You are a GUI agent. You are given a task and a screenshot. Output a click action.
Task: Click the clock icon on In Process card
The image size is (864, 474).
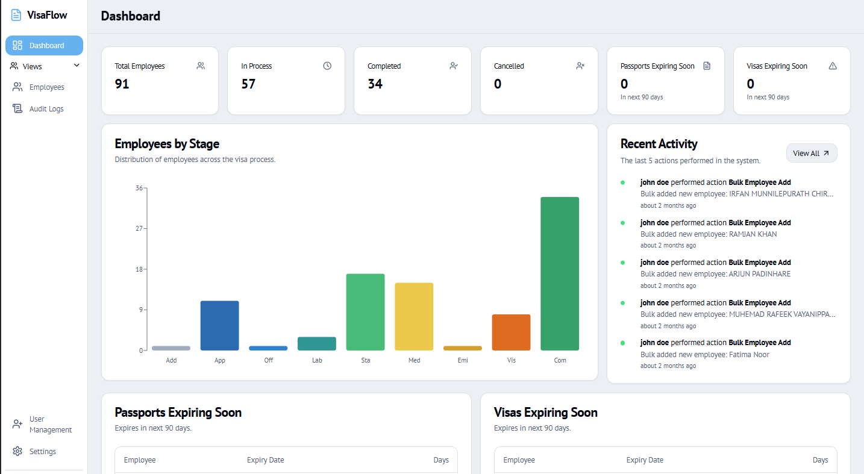327,66
